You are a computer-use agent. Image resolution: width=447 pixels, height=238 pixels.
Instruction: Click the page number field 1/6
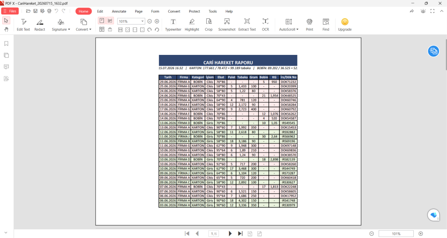[x=214, y=234]
